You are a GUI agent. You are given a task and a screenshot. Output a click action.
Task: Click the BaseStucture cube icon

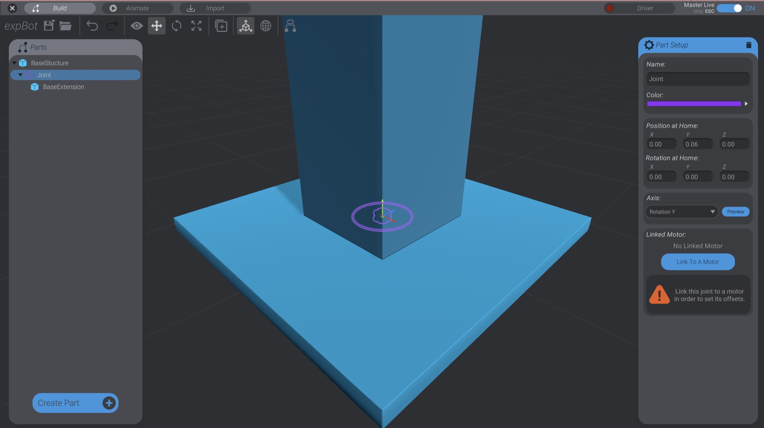(x=23, y=63)
